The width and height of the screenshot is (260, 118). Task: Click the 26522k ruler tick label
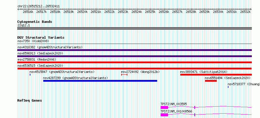point(110,12)
